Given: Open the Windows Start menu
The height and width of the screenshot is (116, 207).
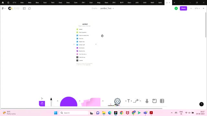Looking at the screenshot, I should tap(56, 113).
